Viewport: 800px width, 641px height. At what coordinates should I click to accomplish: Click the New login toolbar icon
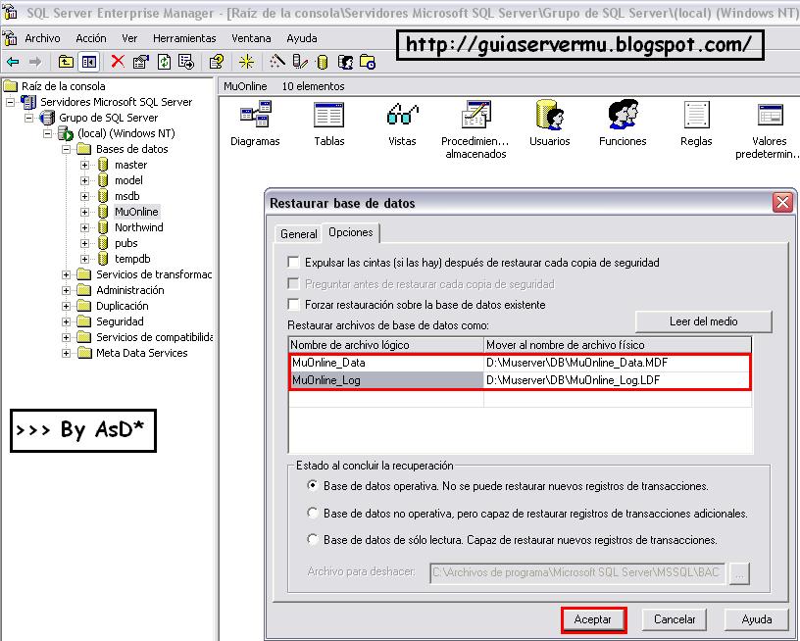(x=345, y=62)
